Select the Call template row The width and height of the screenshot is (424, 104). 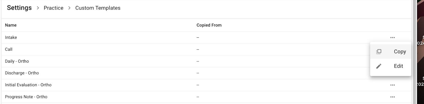click(x=206, y=49)
